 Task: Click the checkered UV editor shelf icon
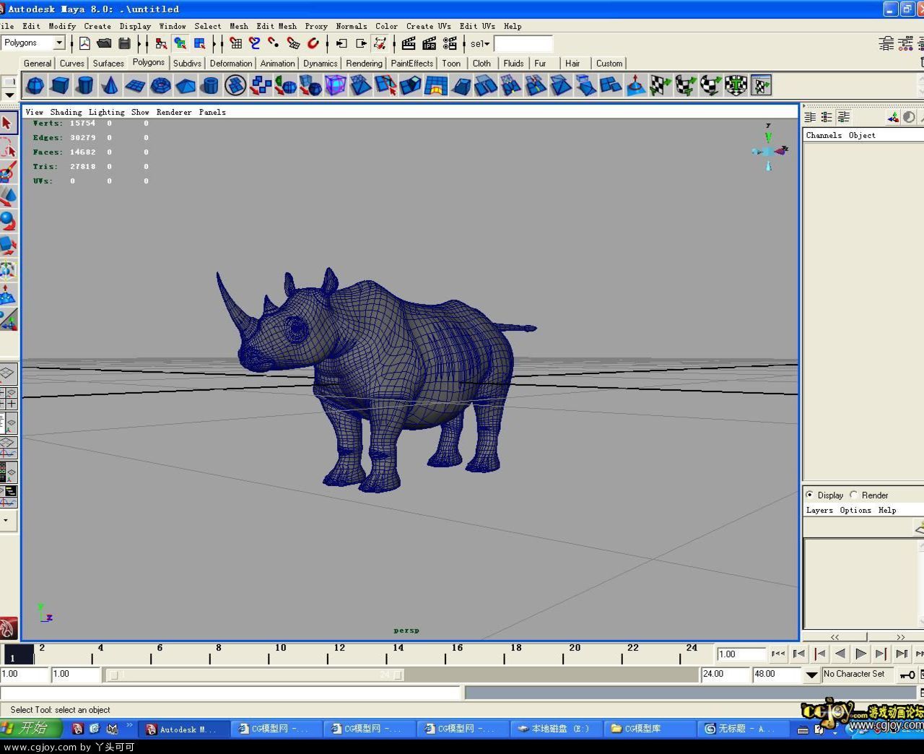(761, 86)
